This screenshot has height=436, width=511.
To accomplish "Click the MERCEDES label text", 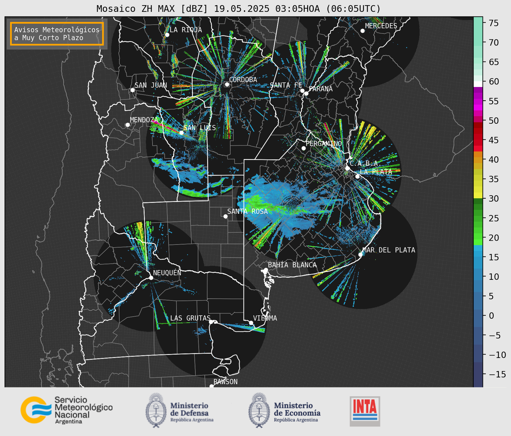I will 381,26.
